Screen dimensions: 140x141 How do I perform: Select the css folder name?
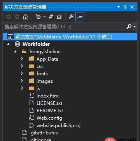click(x=40, y=66)
